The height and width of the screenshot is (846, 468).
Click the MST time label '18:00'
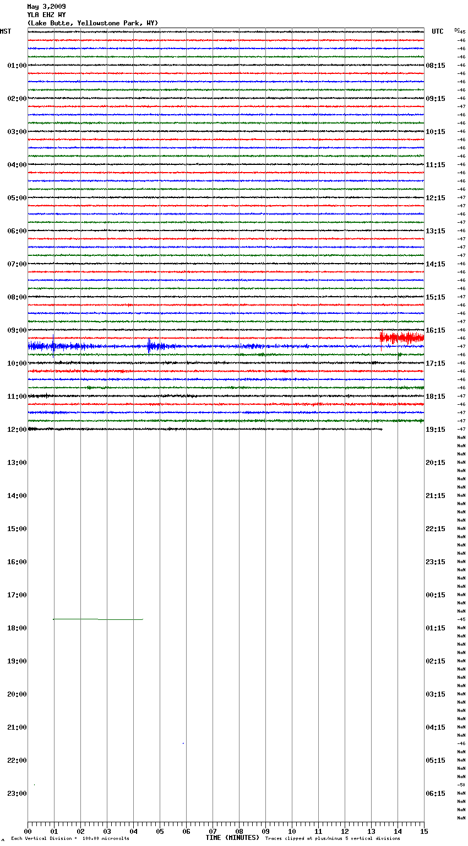tap(17, 628)
